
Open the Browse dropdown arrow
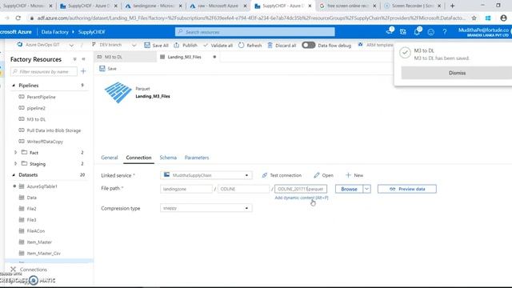click(x=366, y=189)
